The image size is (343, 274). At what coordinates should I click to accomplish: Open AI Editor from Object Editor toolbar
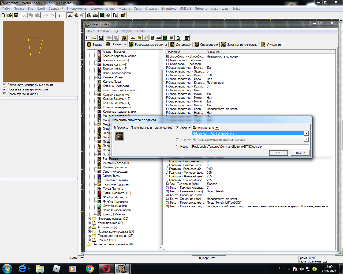pyautogui.click(x=165, y=38)
